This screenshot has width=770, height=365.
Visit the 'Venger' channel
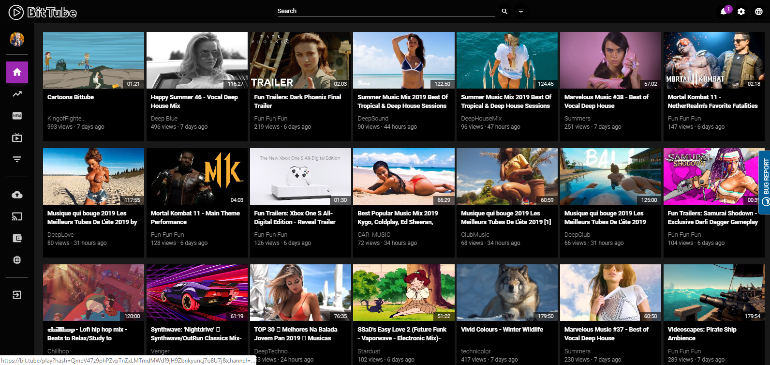point(160,351)
